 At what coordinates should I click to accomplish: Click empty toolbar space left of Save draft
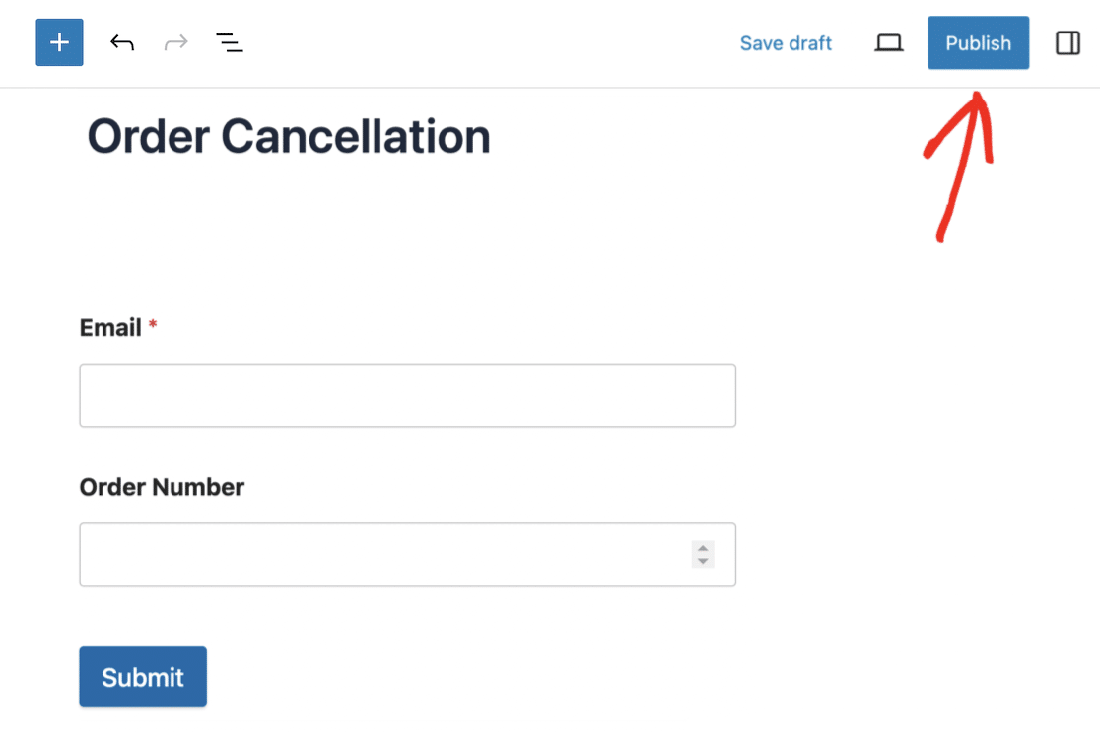pyautogui.click(x=493, y=43)
